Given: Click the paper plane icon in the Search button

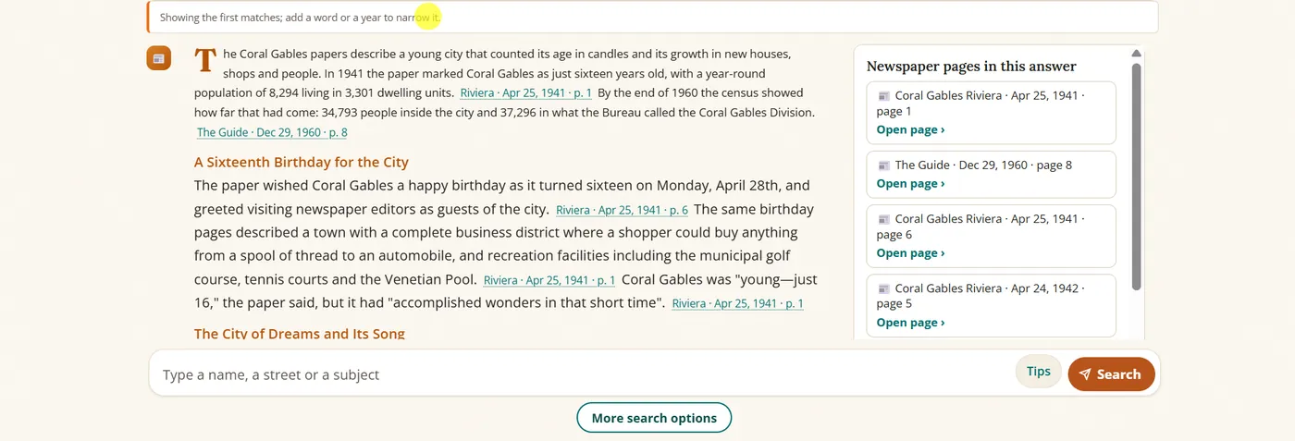Looking at the screenshot, I should tap(1085, 374).
